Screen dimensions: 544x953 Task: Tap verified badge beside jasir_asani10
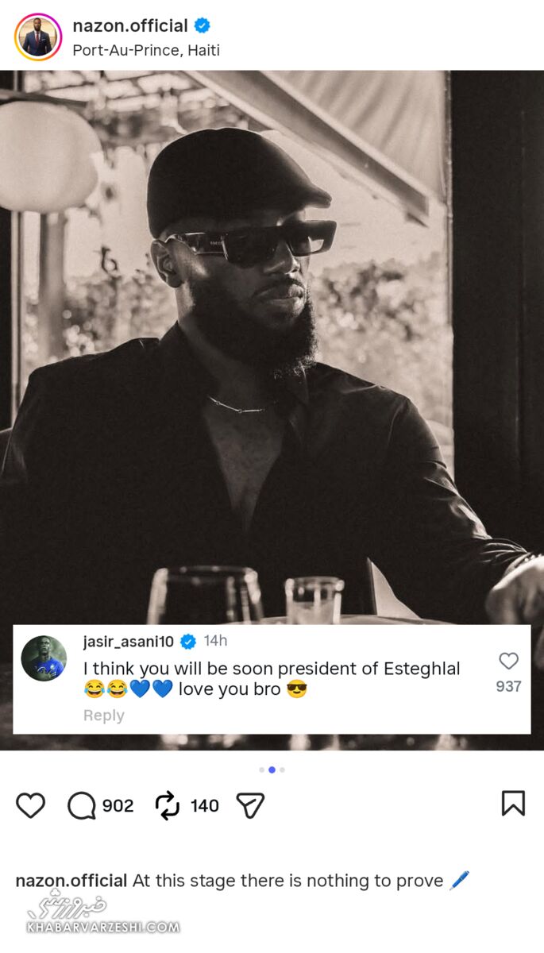(187, 642)
